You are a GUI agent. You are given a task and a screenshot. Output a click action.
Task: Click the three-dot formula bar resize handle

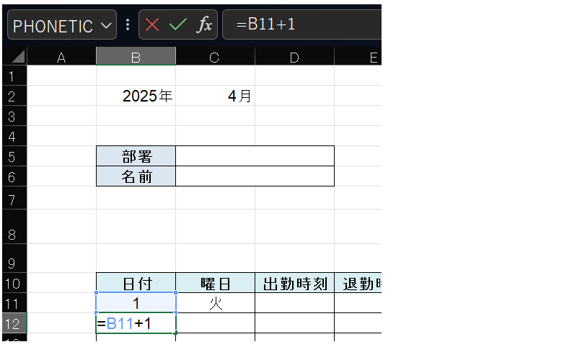point(128,25)
